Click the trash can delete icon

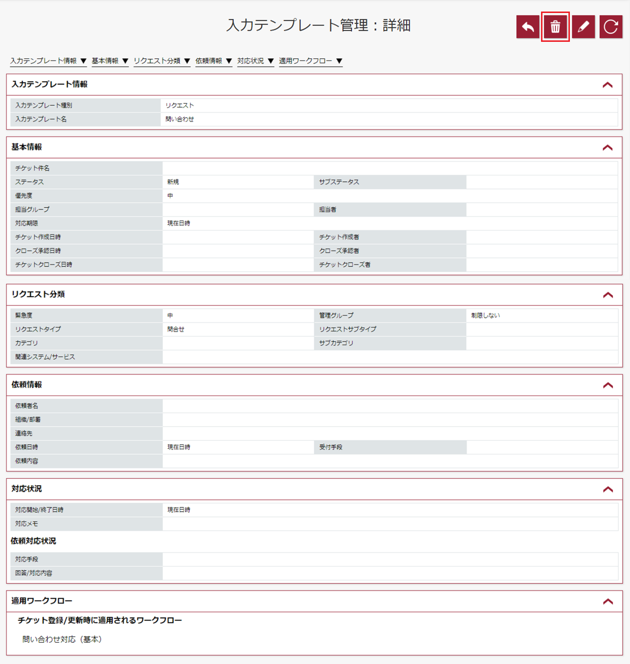[555, 26]
